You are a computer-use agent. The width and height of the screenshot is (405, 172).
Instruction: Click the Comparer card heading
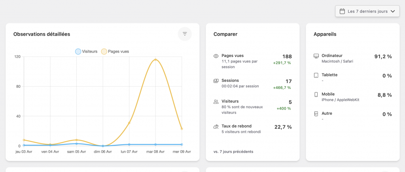(225, 34)
